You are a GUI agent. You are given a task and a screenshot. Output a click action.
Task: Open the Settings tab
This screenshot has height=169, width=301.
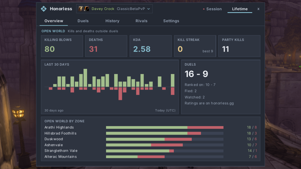pos(171,21)
